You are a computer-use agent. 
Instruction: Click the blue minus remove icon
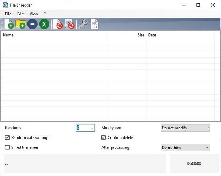tap(32, 24)
